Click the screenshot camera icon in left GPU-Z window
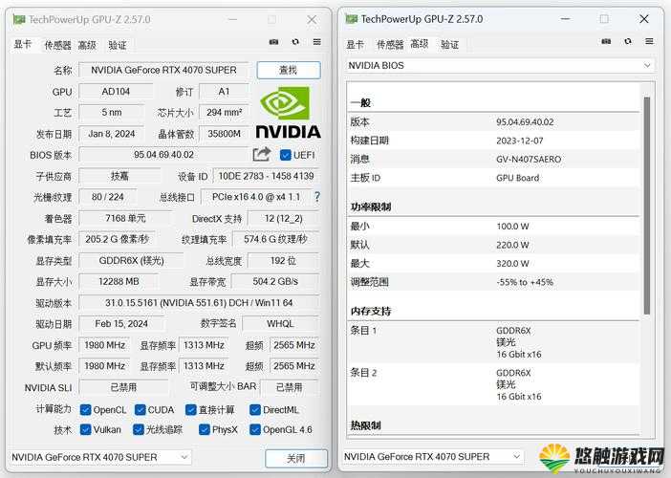The height and width of the screenshot is (478, 671). click(274, 41)
